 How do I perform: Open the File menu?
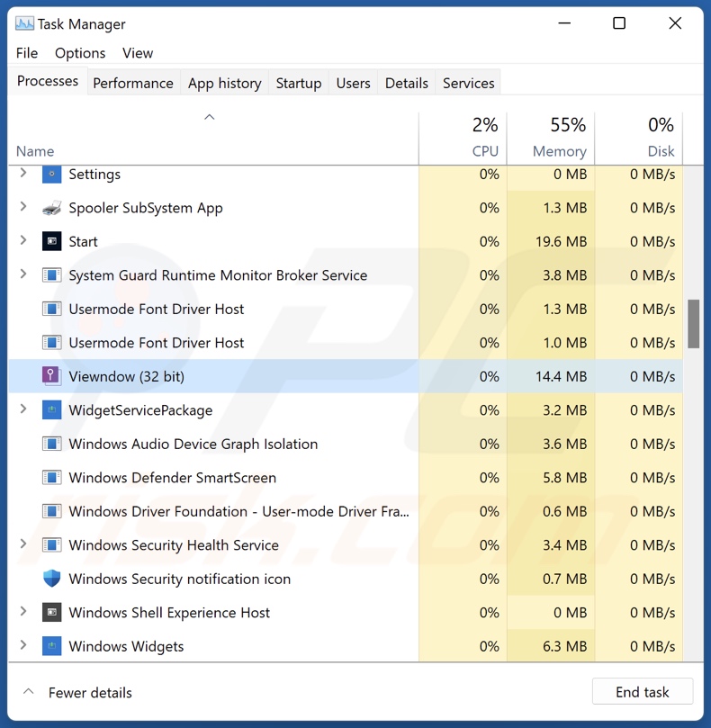27,53
